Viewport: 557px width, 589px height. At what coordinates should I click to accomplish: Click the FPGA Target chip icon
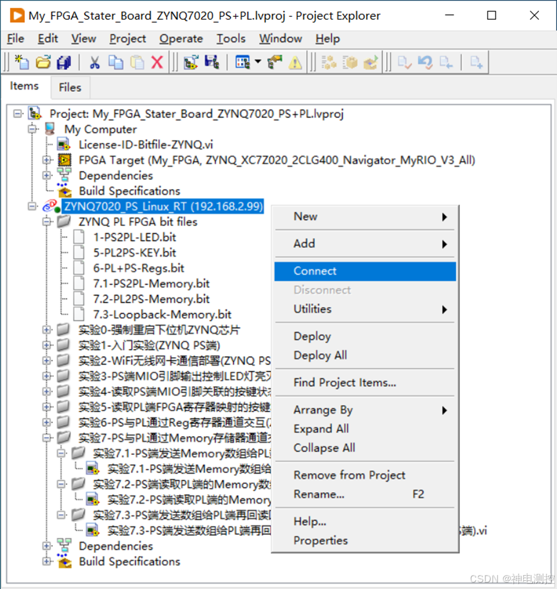point(64,160)
